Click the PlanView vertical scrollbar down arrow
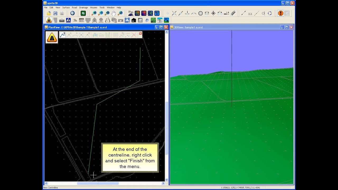The height and width of the screenshot is (190, 338). (x=166, y=180)
